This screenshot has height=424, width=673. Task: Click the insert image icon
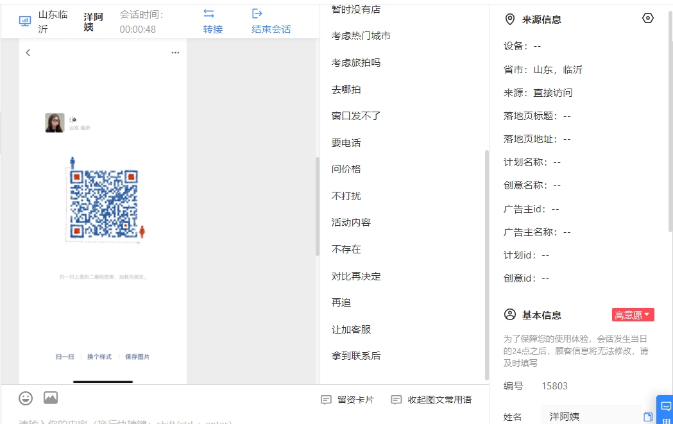pyautogui.click(x=51, y=398)
